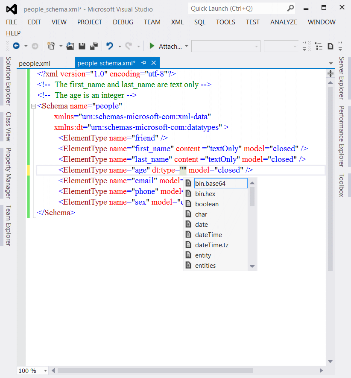Open the navigate back history dropdown arrow
The width and height of the screenshot is (351, 378).
[x=26, y=46]
